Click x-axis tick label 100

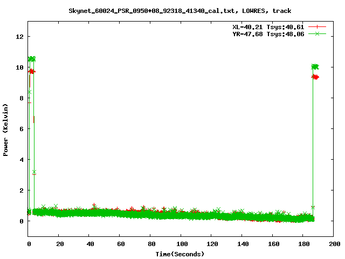pos(182,244)
